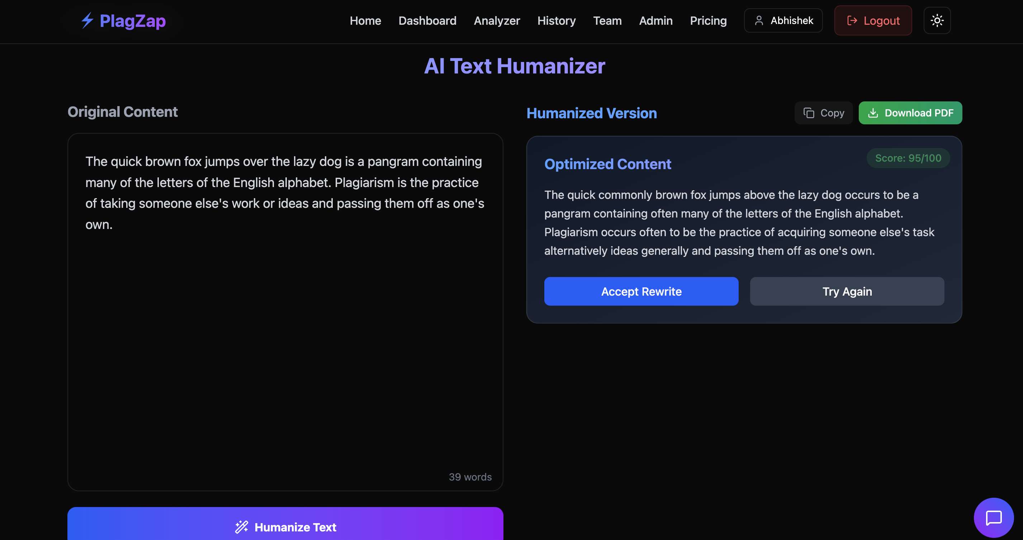The image size is (1023, 540).
Task: Click the Score 95/100 badge
Action: (908, 158)
